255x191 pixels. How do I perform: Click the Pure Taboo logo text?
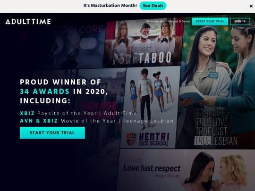[x=142, y=58]
